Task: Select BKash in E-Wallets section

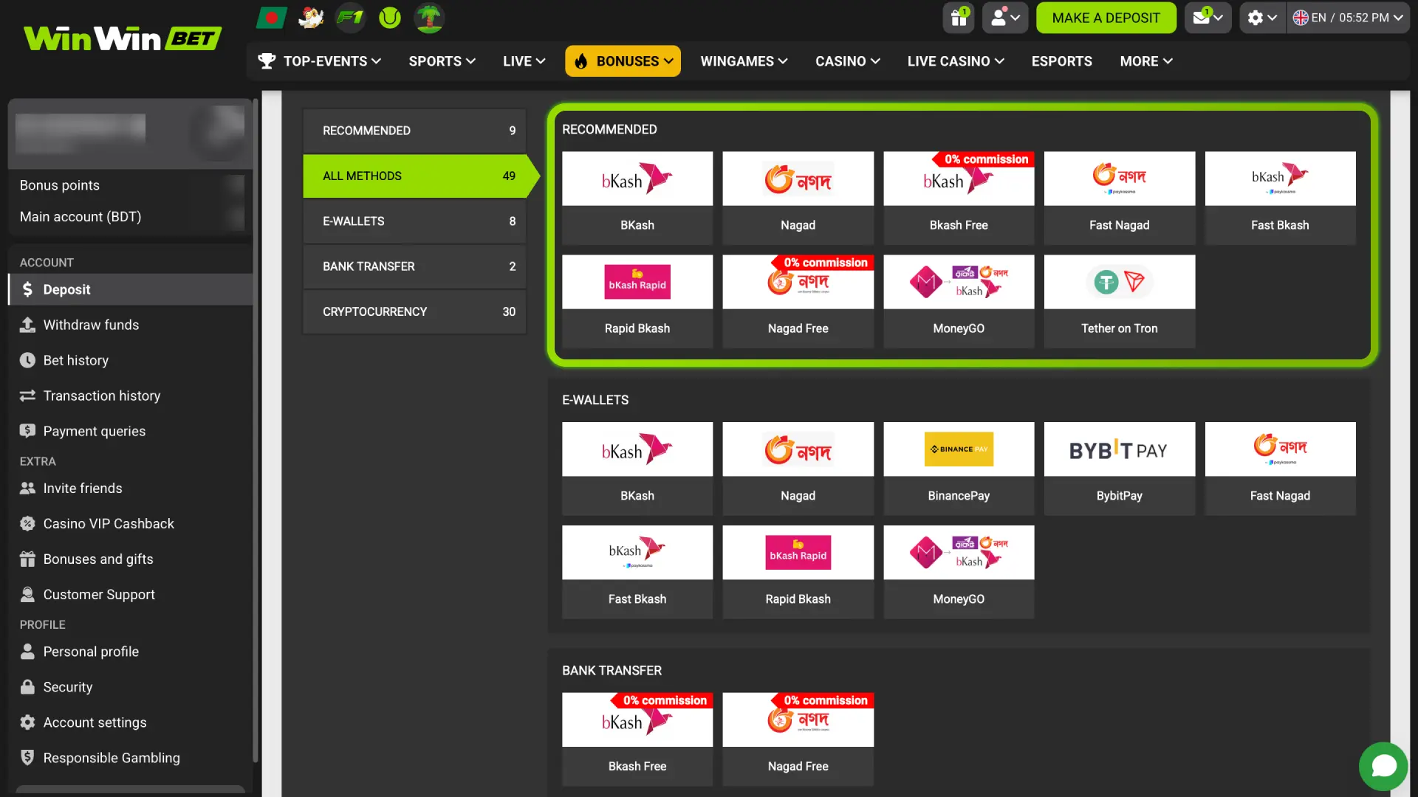Action: (x=637, y=469)
